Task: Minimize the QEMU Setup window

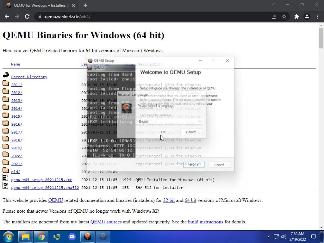Action: click(x=200, y=60)
